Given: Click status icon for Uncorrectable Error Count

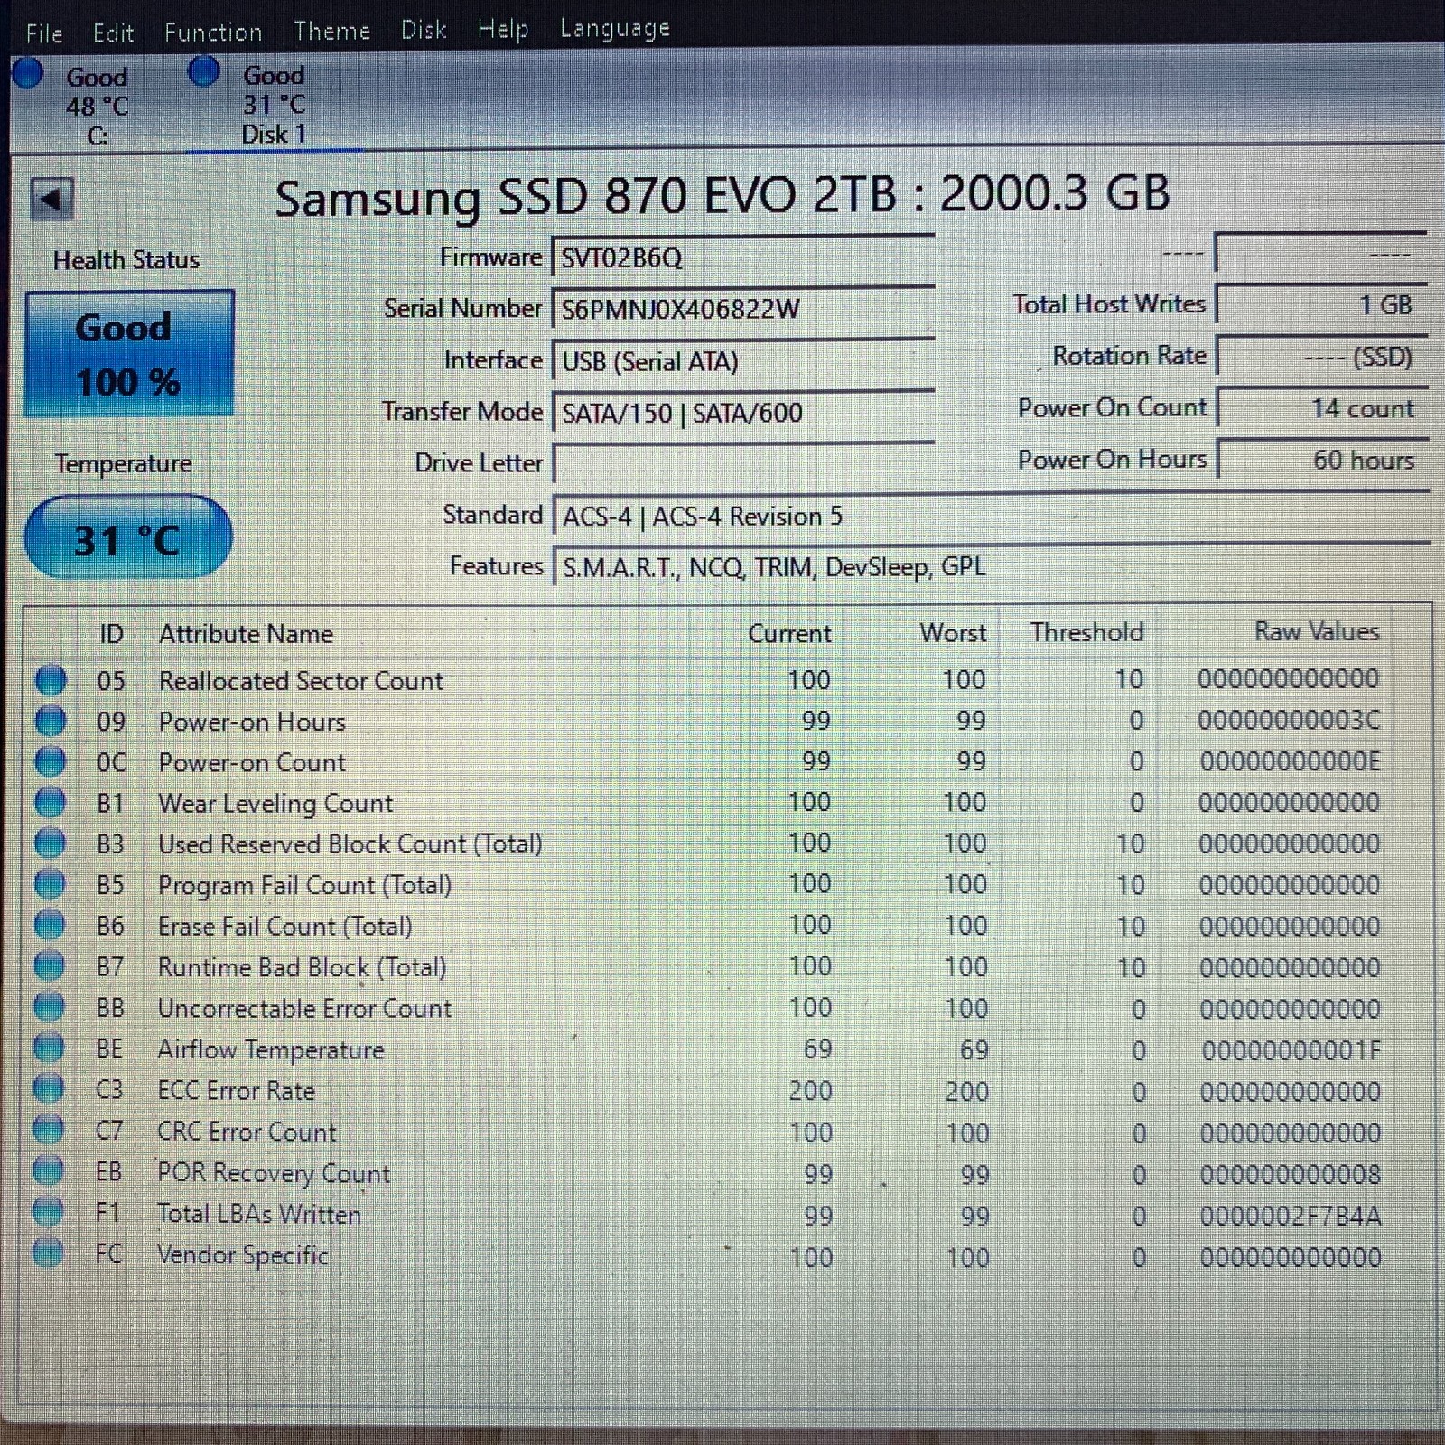Looking at the screenshot, I should (x=49, y=1006).
